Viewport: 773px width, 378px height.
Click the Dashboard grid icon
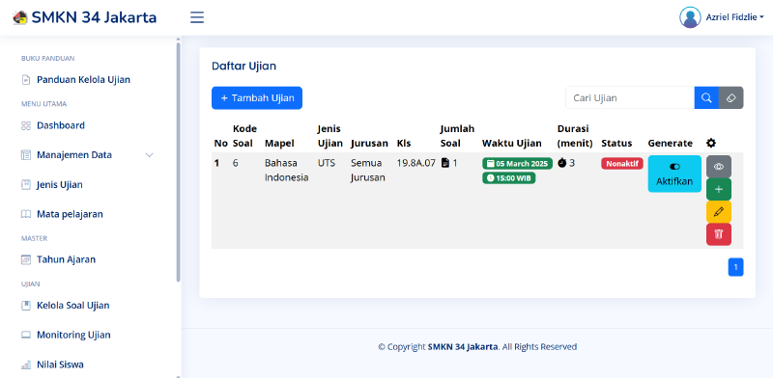coord(26,125)
